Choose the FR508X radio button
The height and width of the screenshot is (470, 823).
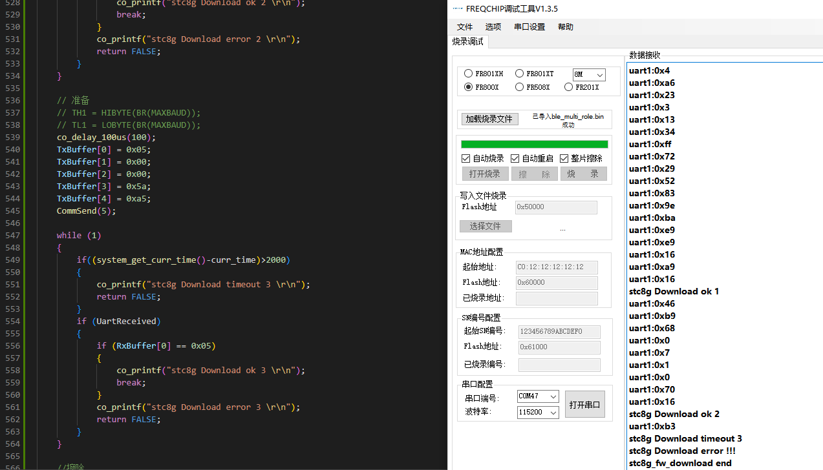(x=520, y=87)
